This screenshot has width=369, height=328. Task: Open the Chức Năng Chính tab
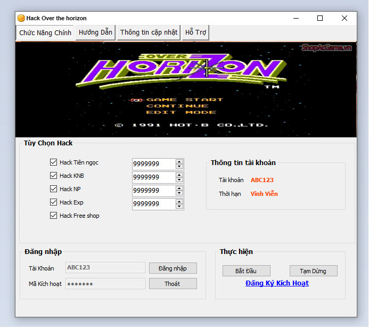coord(45,32)
